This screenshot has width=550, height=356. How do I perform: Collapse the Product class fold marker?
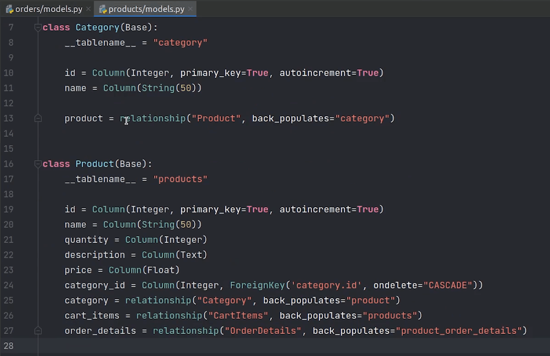tap(38, 164)
